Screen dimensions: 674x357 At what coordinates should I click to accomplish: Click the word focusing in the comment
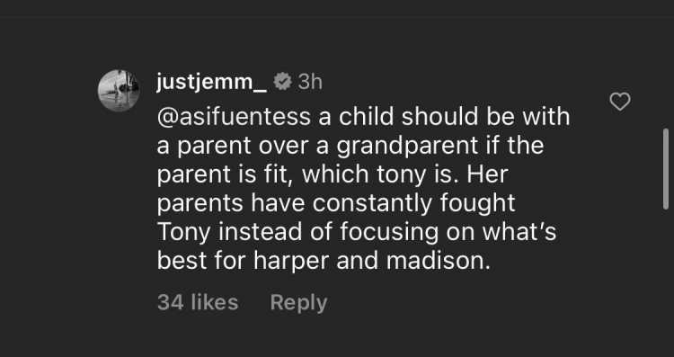click(389, 233)
